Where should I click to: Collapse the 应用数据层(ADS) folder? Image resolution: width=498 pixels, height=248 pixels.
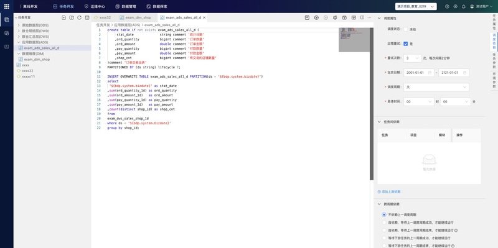click(x=19, y=42)
